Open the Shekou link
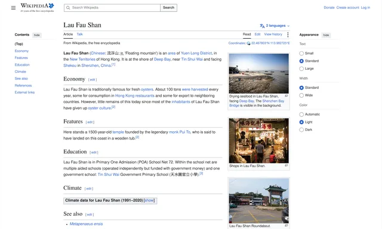Viewport: 382px width, 229px height. tap(70, 66)
